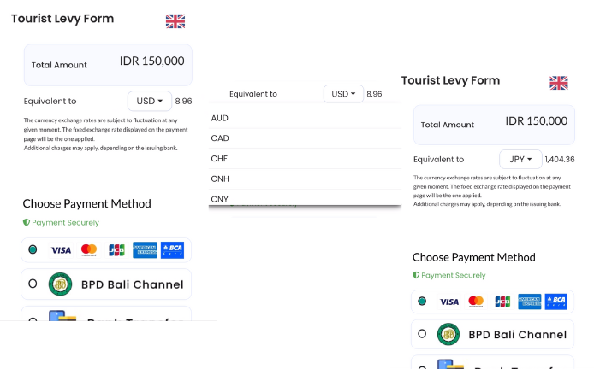Click the American Express logo in the USD form
This screenshot has width=594, height=369.
pos(145,250)
